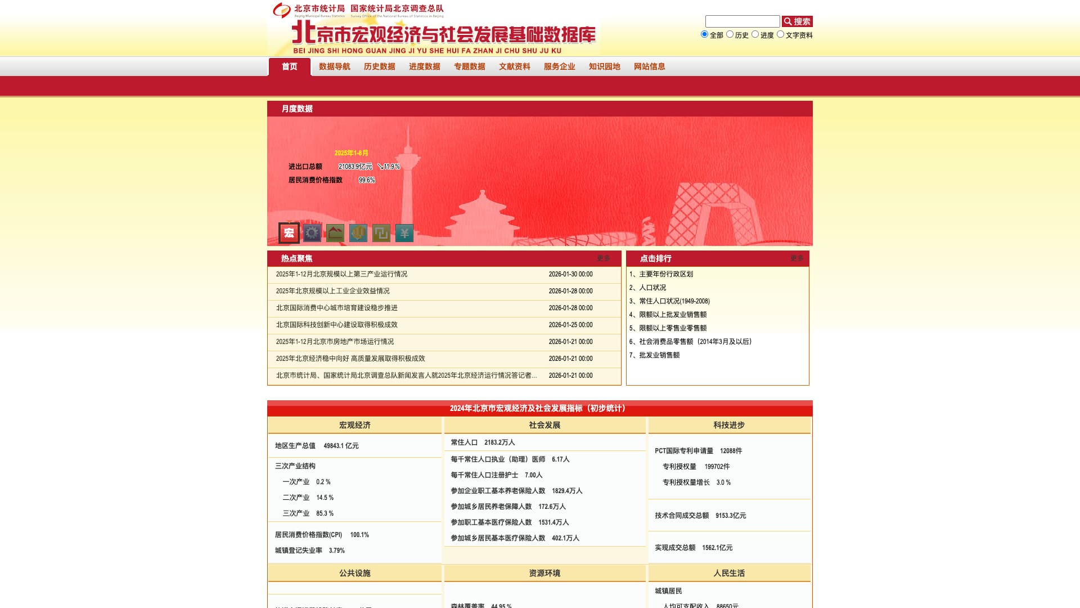
Task: Select the 全部 radio button
Action: click(x=704, y=34)
